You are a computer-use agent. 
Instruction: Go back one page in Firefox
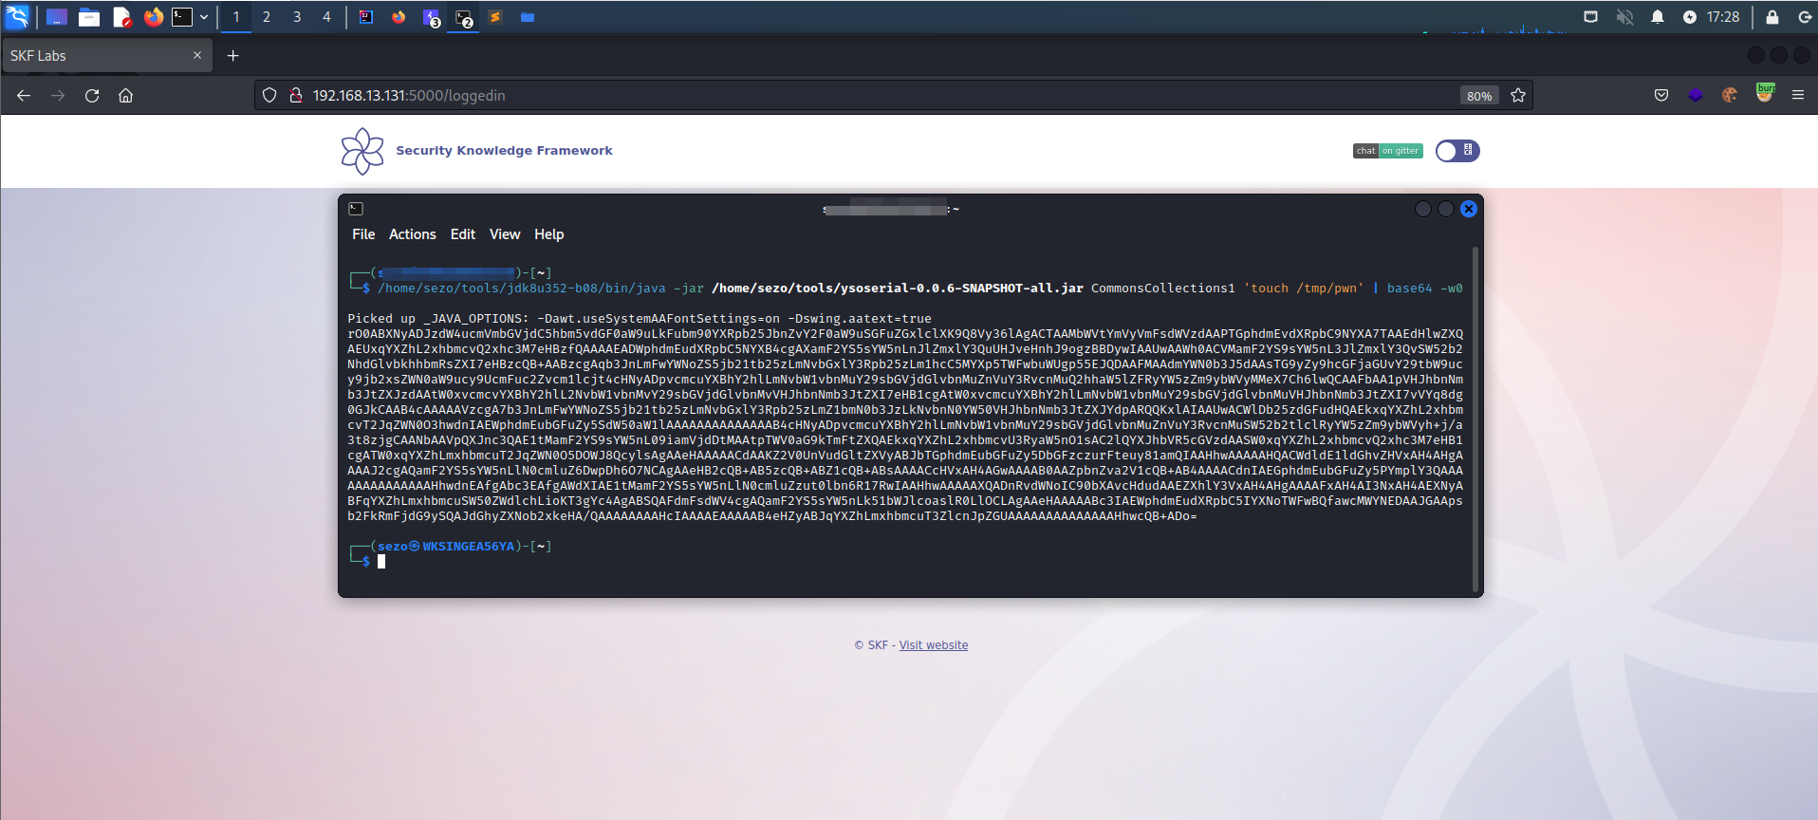click(x=24, y=95)
